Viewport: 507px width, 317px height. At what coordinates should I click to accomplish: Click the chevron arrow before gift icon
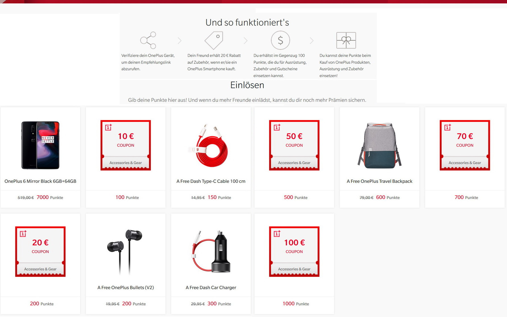(312, 41)
